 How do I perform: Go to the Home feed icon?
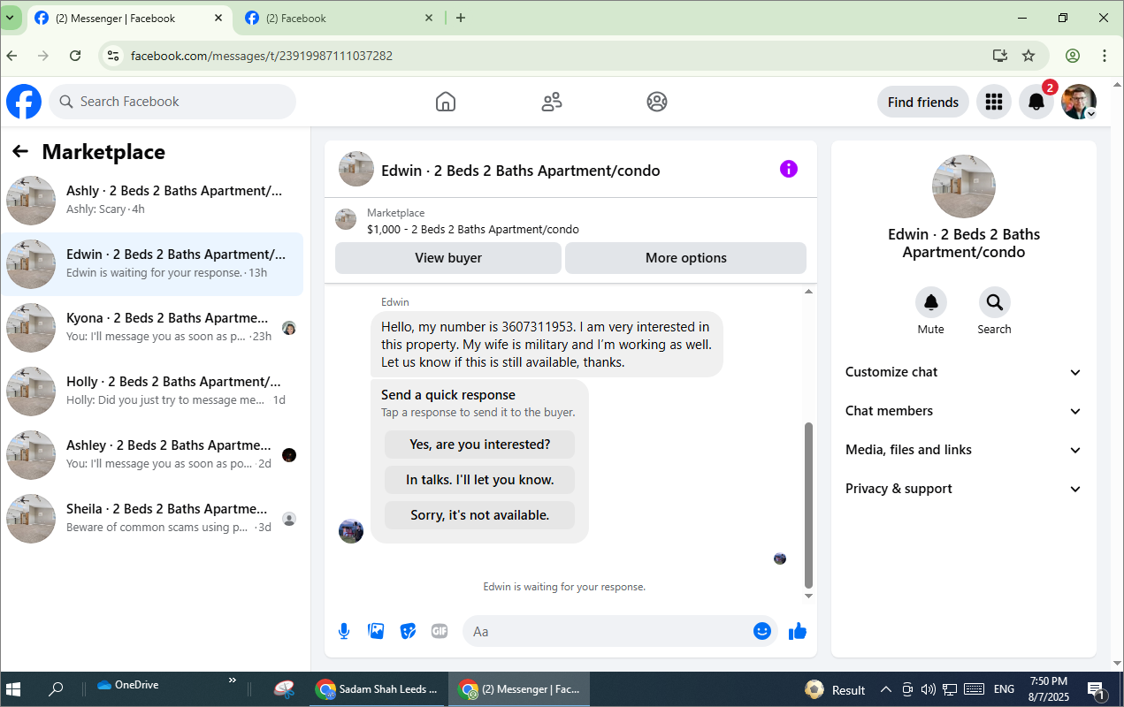(x=446, y=102)
